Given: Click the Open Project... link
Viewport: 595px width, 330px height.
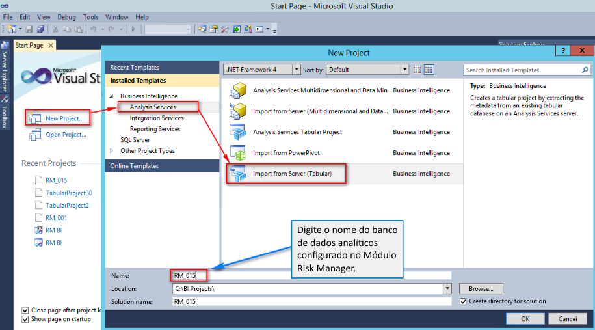Looking at the screenshot, I should [66, 135].
